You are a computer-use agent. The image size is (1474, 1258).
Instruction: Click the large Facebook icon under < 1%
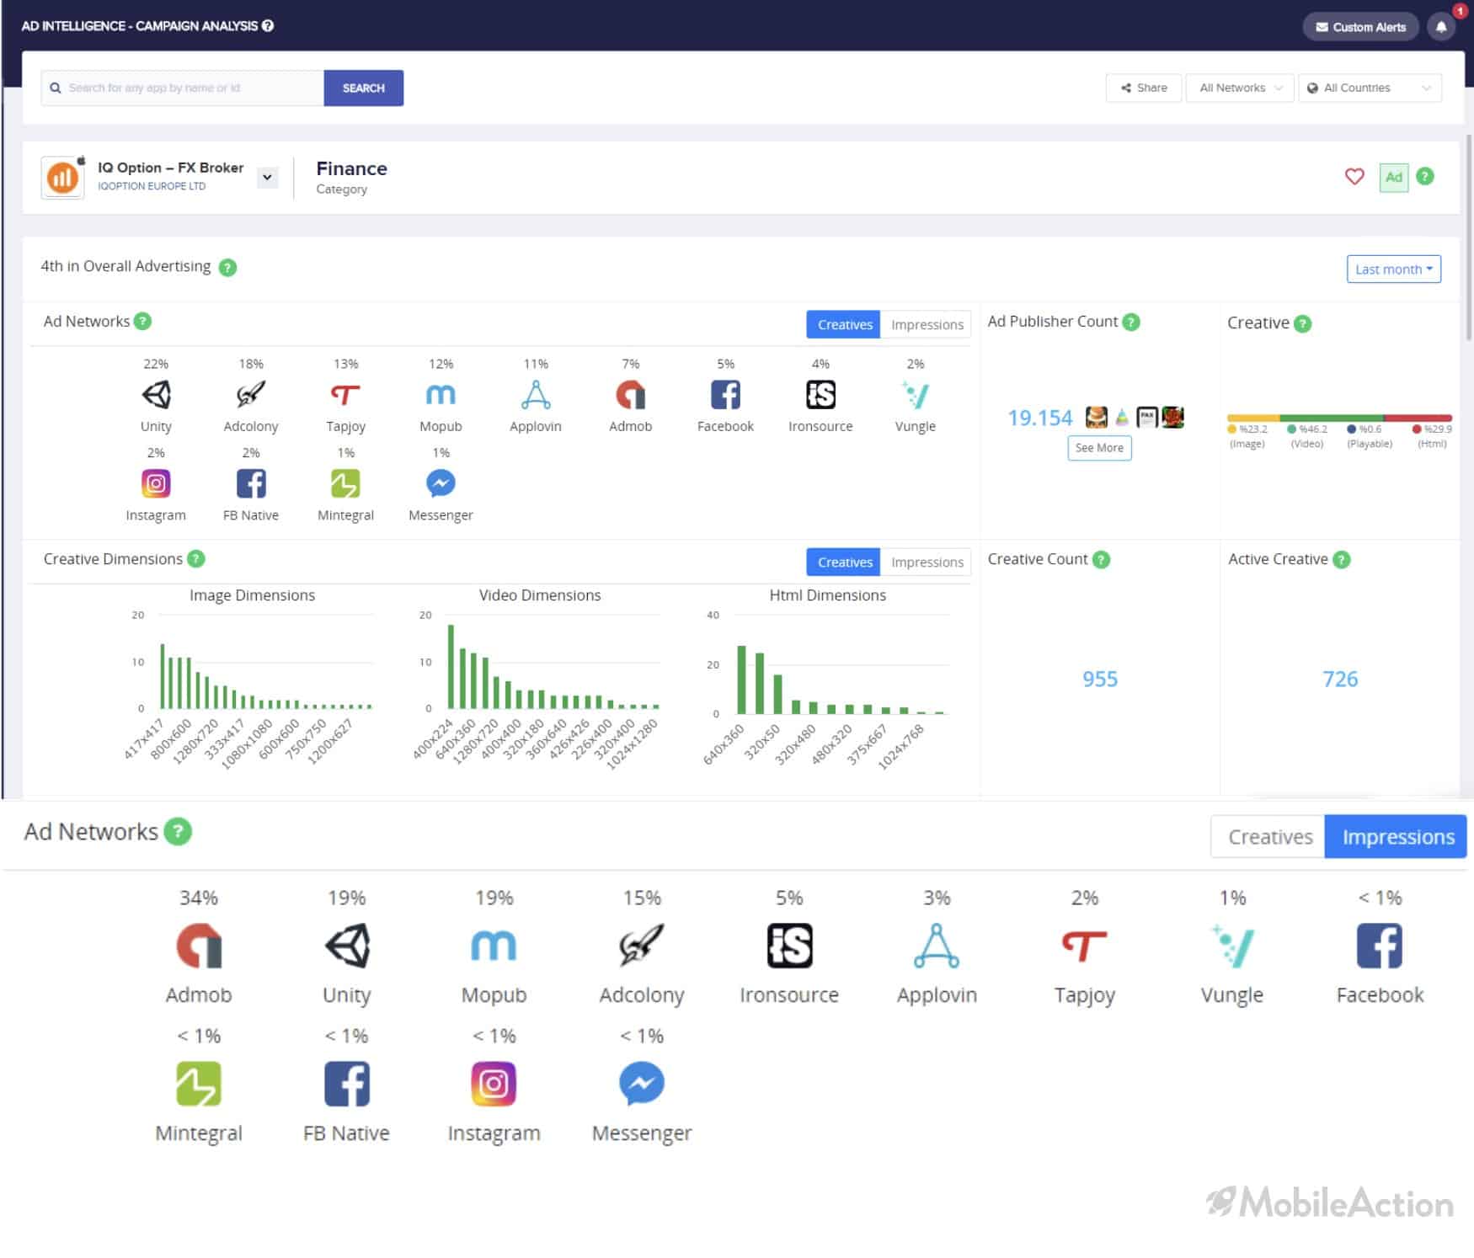point(1380,946)
